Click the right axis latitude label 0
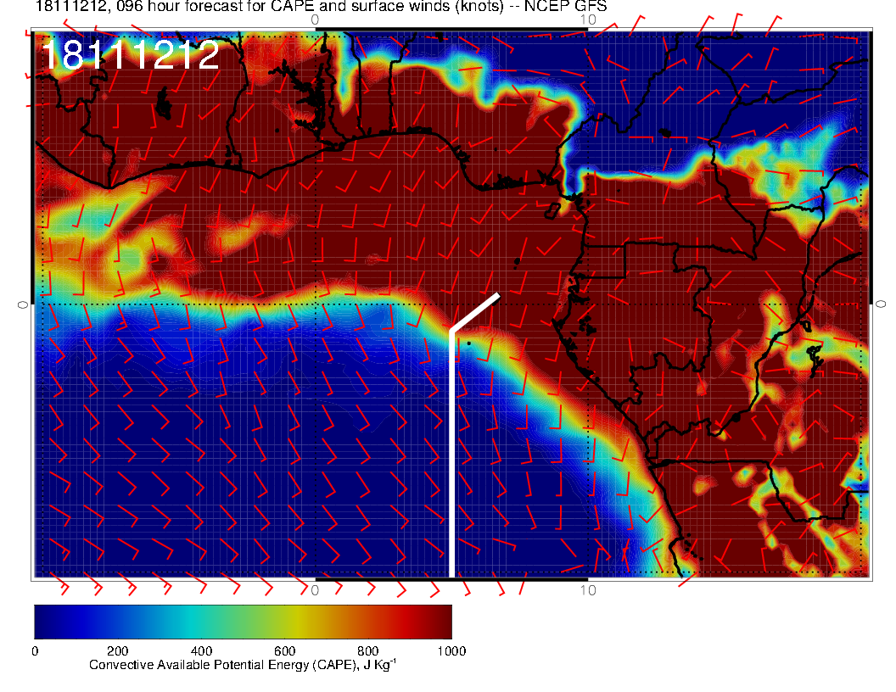Image resolution: width=896 pixels, height=692 pixels. pyautogui.click(x=881, y=305)
